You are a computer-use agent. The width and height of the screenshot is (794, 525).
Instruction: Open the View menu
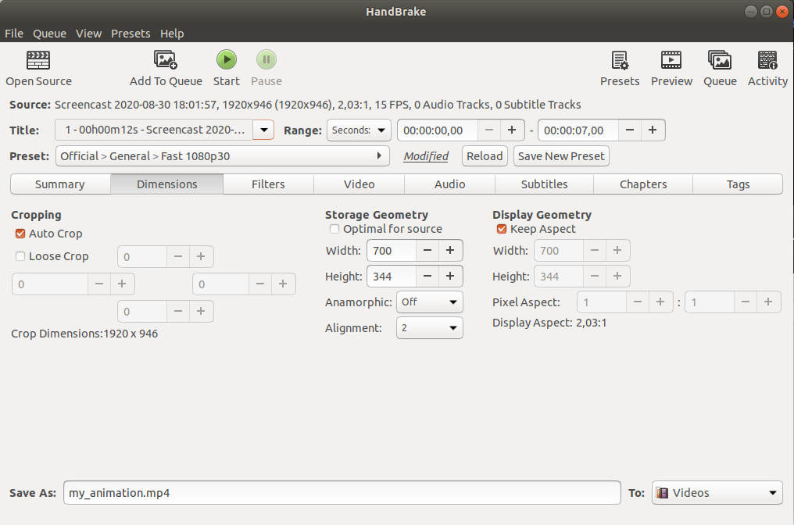pyautogui.click(x=88, y=34)
